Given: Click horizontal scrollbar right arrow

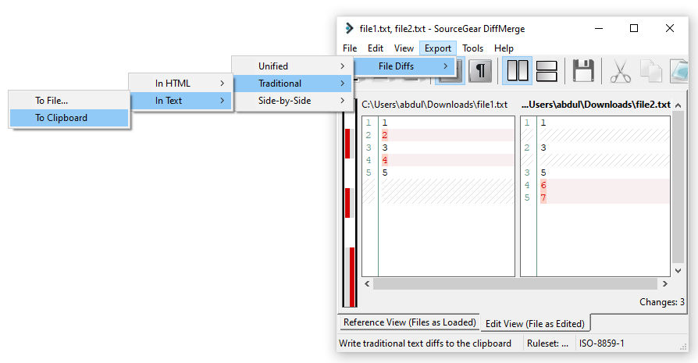Looking at the screenshot, I should tap(664, 284).
